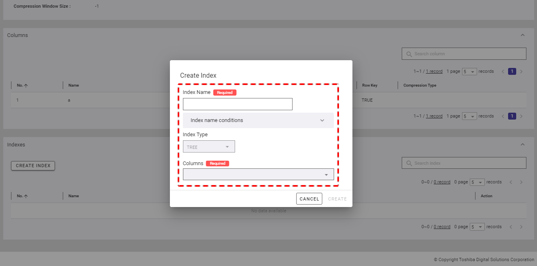Click next page arrow below indexes table

[x=521, y=227]
